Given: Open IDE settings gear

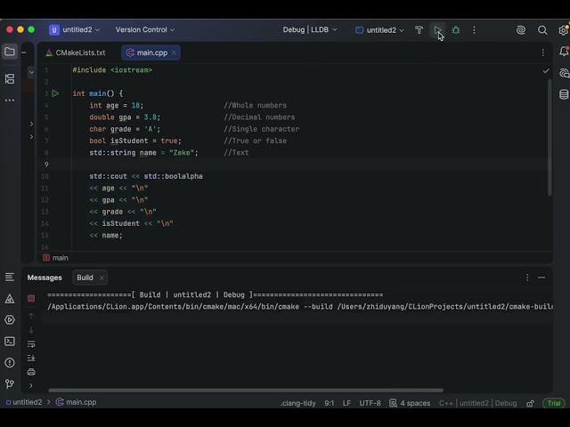Looking at the screenshot, I should (564, 30).
